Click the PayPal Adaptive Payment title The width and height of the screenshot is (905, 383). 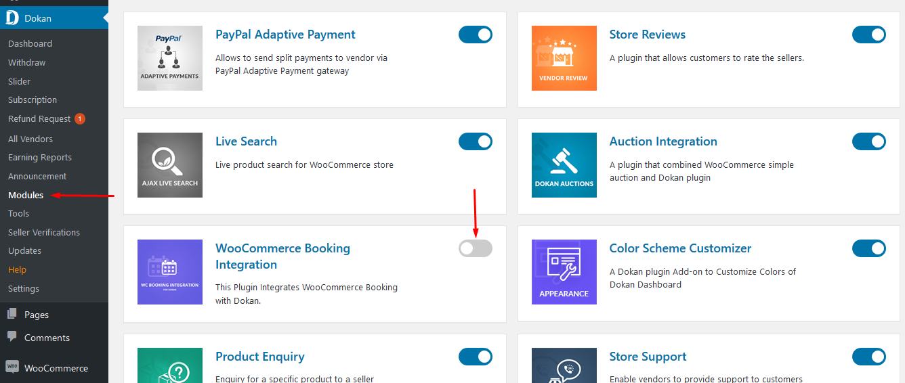pyautogui.click(x=285, y=35)
